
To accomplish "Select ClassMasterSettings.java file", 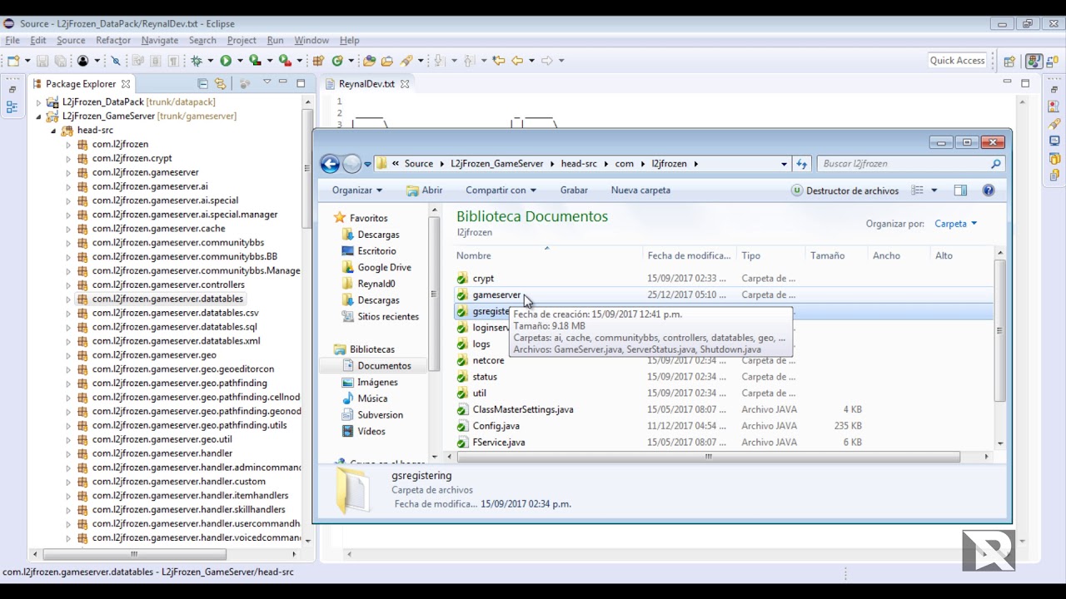I will coord(523,409).
